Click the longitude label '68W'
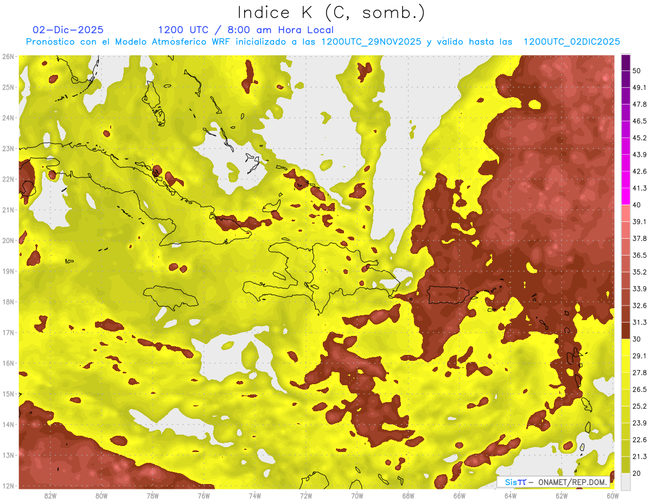651x503 pixels. [x=409, y=496]
